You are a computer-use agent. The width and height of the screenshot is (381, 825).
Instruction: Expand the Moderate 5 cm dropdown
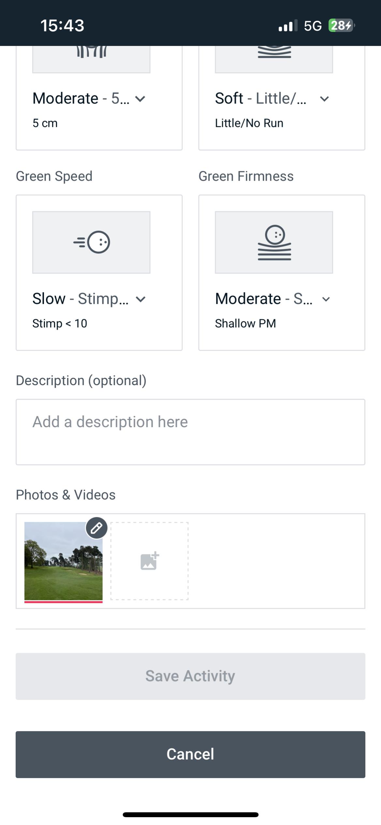pyautogui.click(x=140, y=99)
